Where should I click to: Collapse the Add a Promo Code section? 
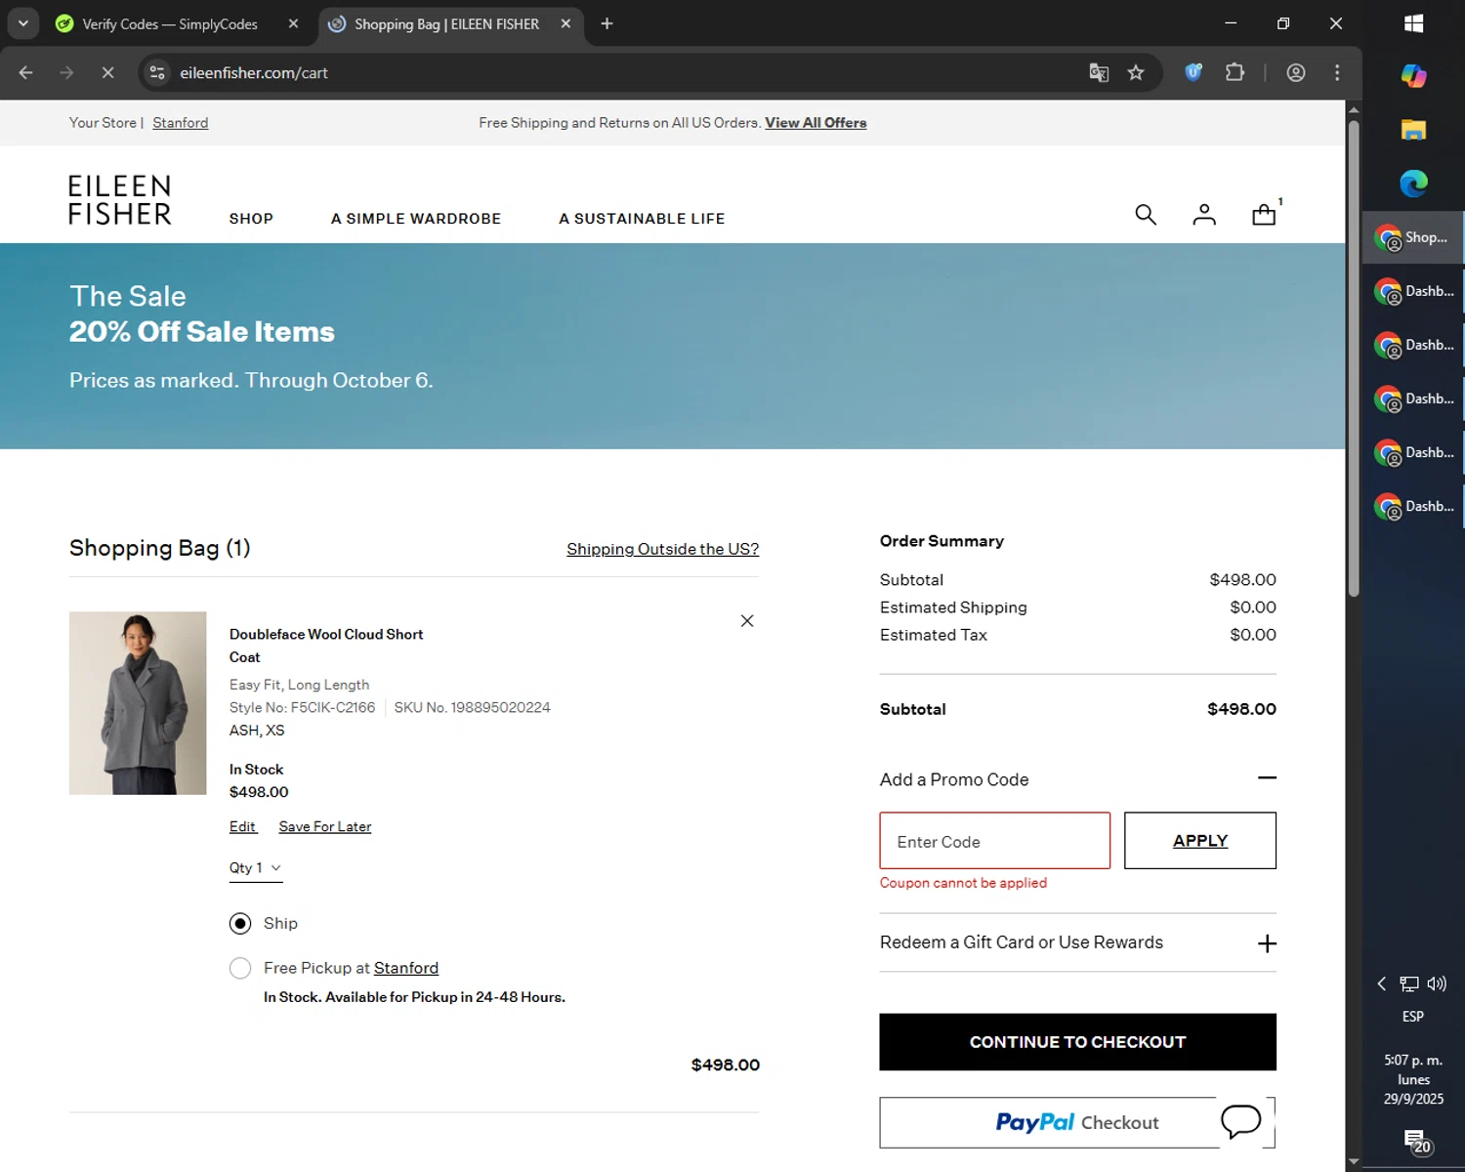click(x=1267, y=778)
